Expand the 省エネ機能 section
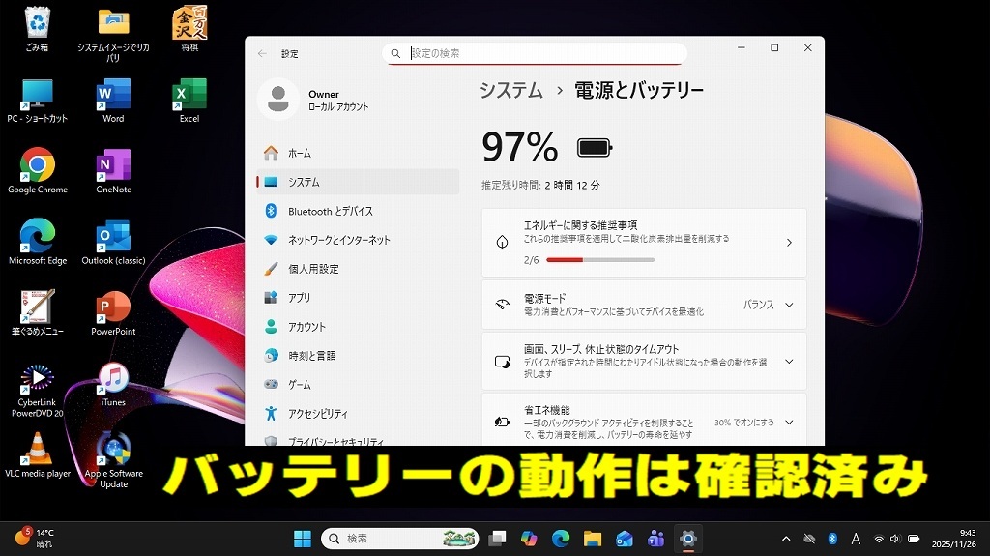The image size is (990, 556). coord(644,420)
